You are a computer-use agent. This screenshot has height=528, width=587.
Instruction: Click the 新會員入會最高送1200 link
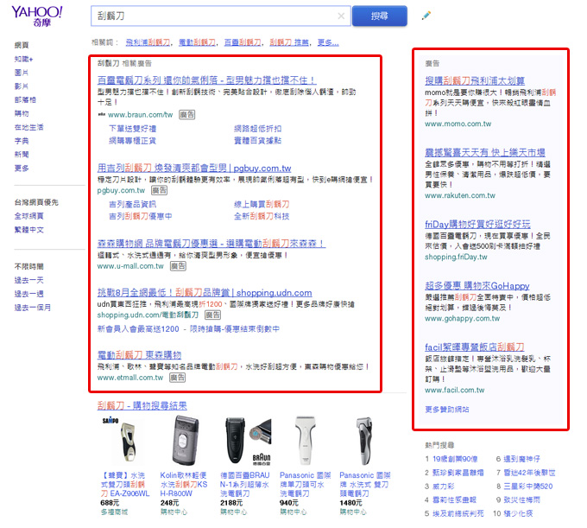[138, 329]
